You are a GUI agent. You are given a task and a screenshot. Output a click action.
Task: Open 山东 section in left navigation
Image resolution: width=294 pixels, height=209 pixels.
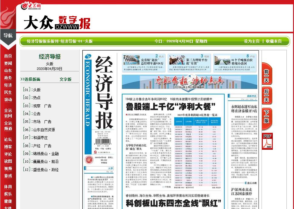pyautogui.click(x=8, y=70)
